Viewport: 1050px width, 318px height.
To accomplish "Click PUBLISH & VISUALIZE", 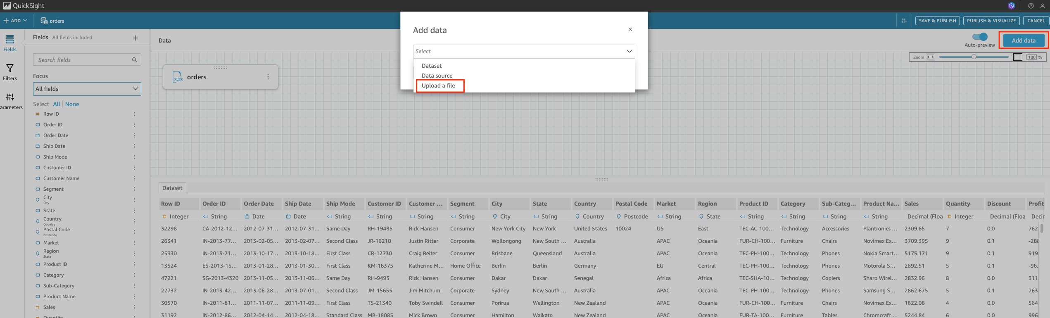I will click(991, 21).
